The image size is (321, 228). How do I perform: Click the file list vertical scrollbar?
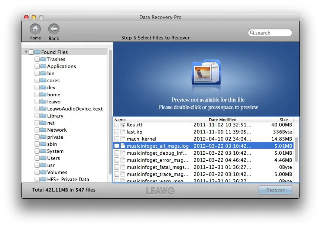click(296, 150)
